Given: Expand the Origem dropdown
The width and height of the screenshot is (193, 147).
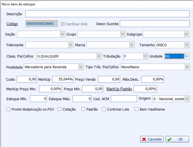Looking at the screenshot, I should [187, 99].
